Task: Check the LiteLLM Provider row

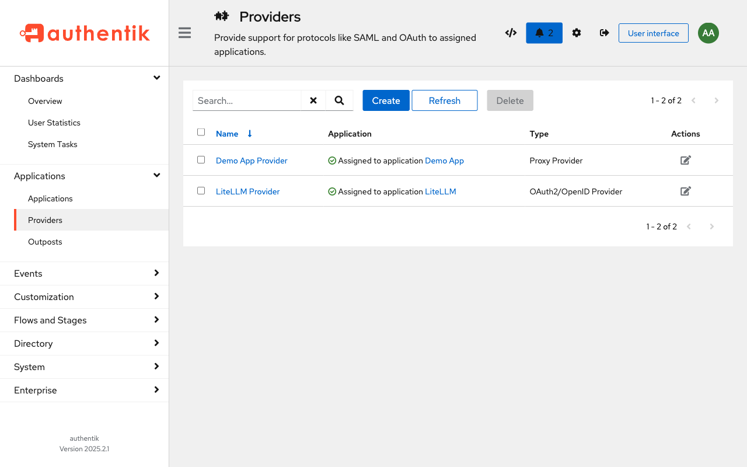Action: coord(201,190)
